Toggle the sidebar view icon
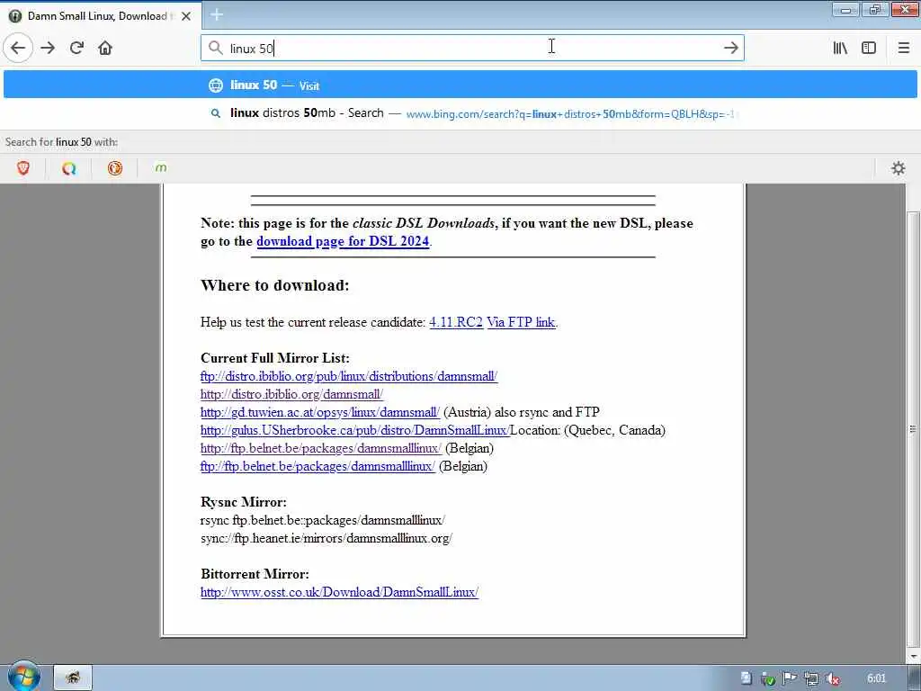 (869, 48)
